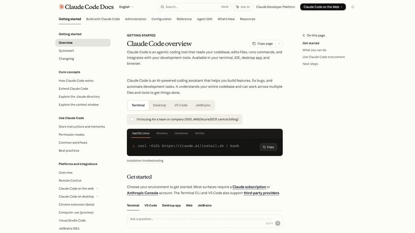This screenshot has height=233, width=415.
Task: Open Claude Developer Platform link
Action: point(276,7)
